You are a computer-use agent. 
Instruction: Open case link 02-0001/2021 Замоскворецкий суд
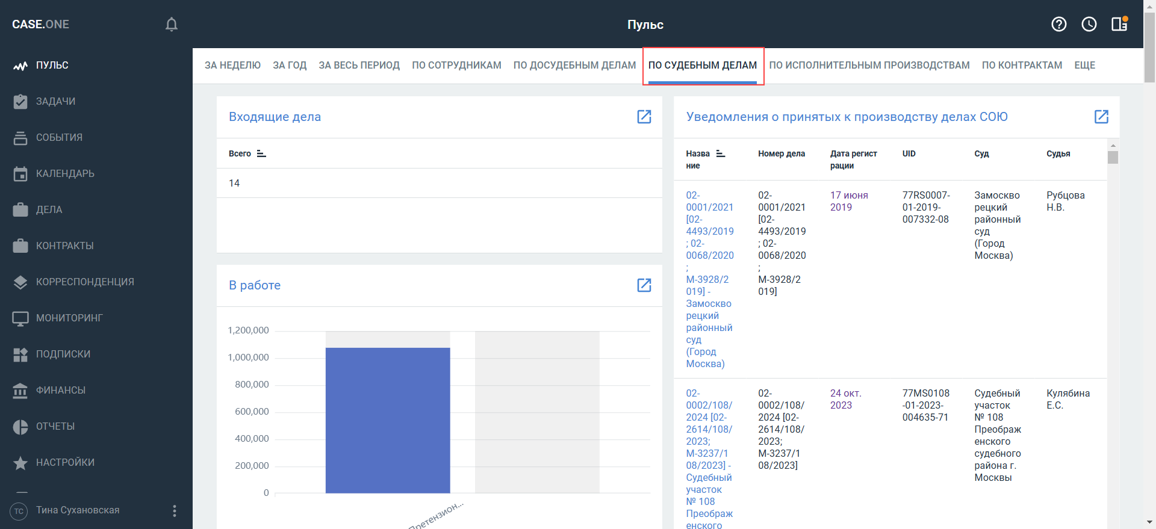[x=710, y=279]
